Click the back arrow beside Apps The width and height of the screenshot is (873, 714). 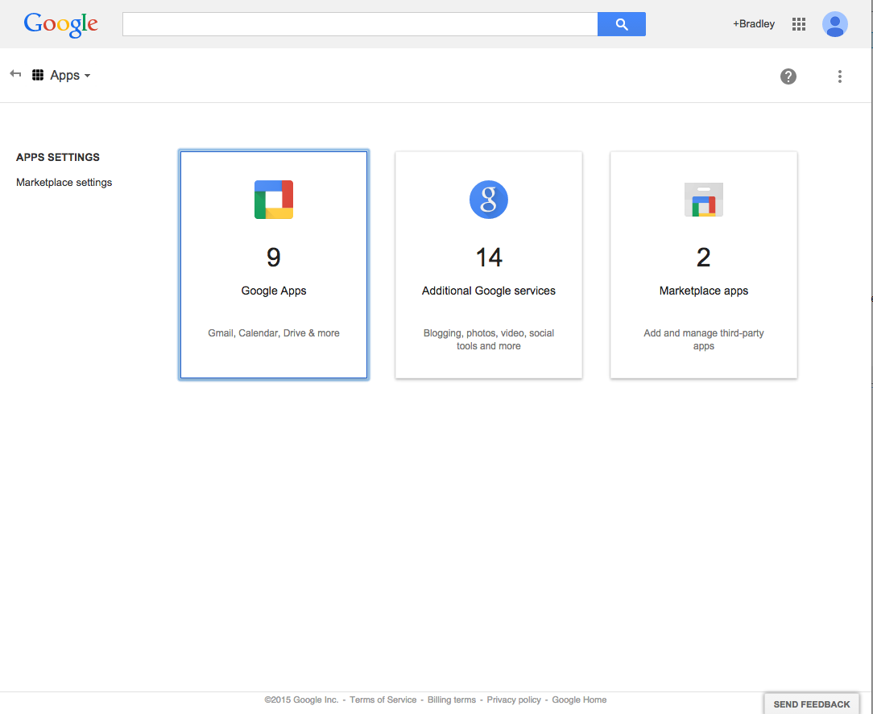click(x=15, y=73)
